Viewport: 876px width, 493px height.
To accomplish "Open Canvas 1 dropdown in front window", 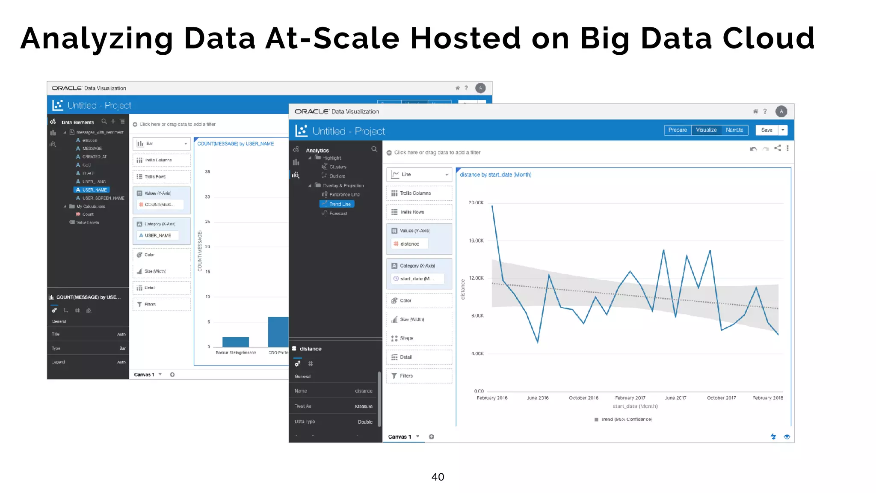I will coord(418,437).
